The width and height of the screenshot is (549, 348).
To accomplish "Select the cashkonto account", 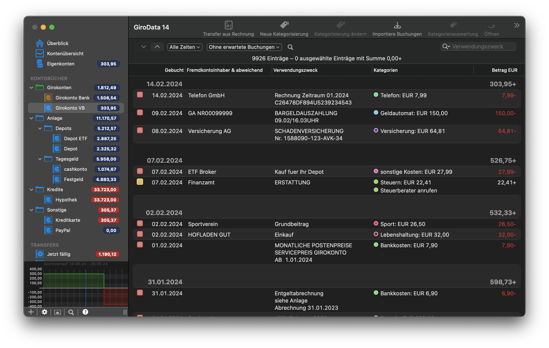I will (x=76, y=169).
